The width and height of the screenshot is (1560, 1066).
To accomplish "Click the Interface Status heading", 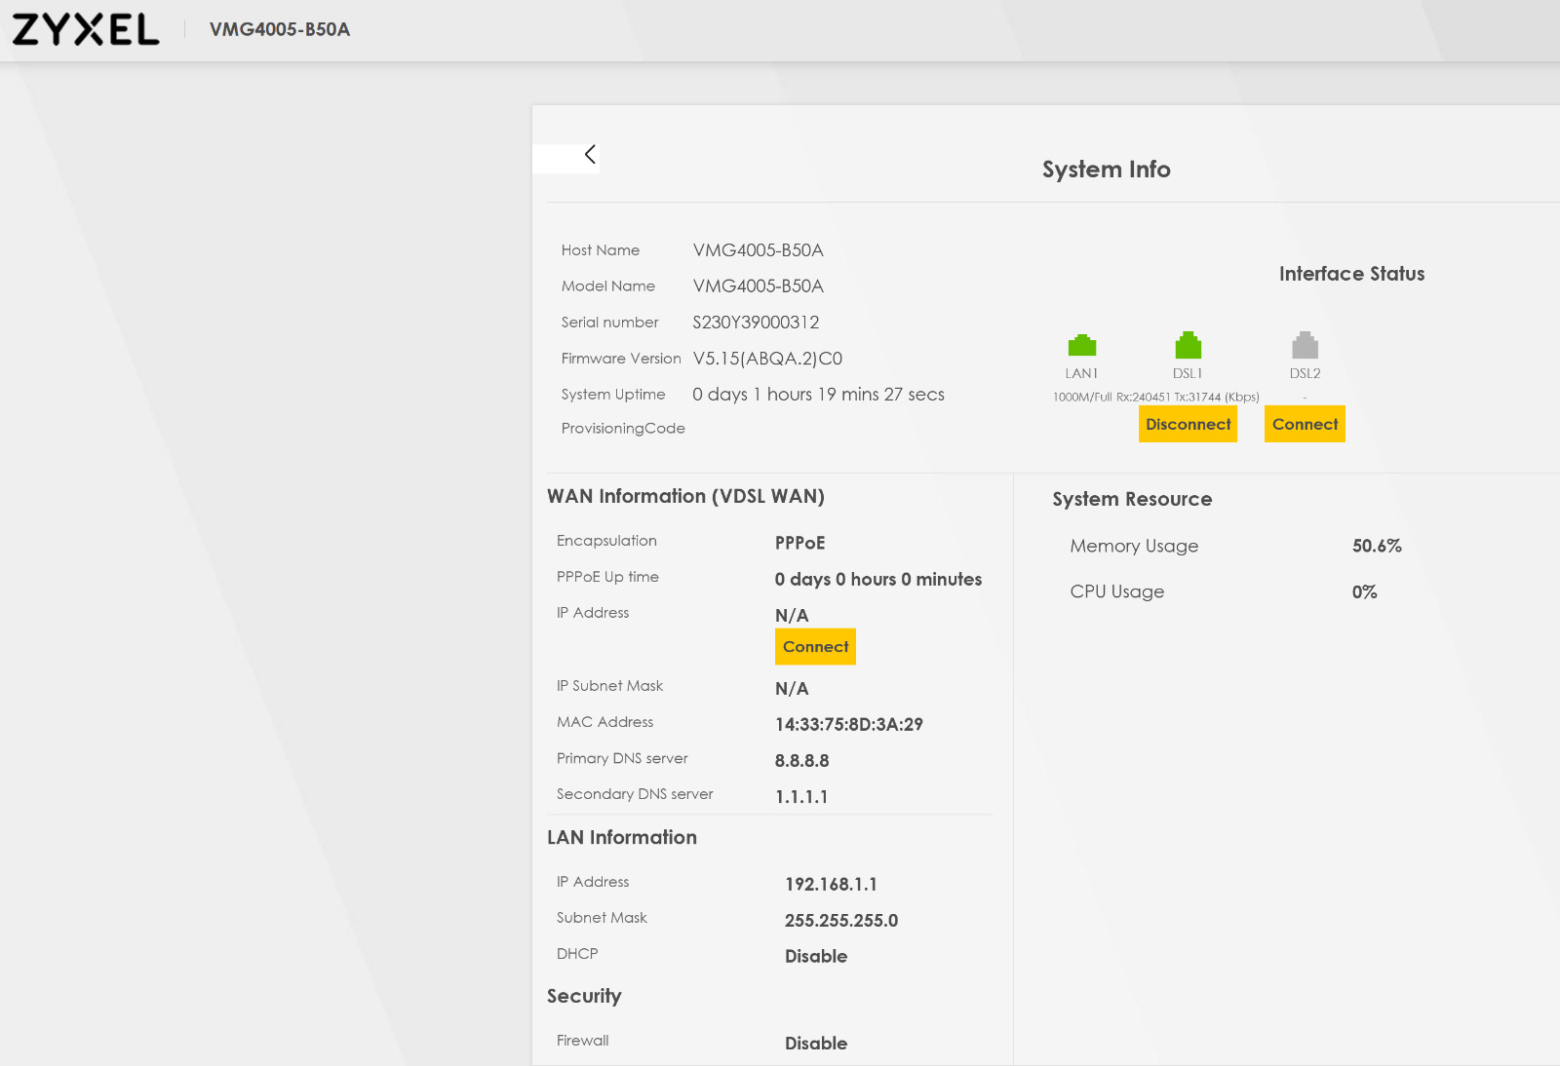I will coord(1351,274).
